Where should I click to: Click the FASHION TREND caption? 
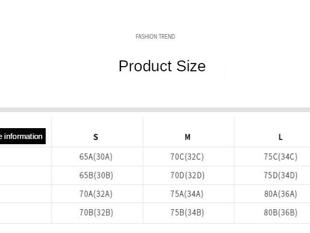(155, 37)
